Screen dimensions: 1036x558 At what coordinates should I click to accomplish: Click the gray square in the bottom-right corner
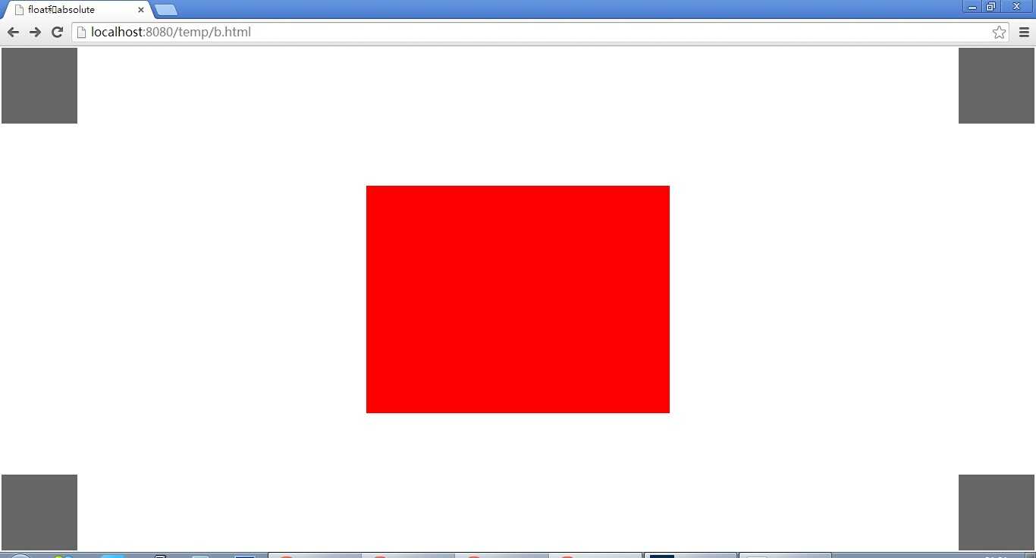997,513
